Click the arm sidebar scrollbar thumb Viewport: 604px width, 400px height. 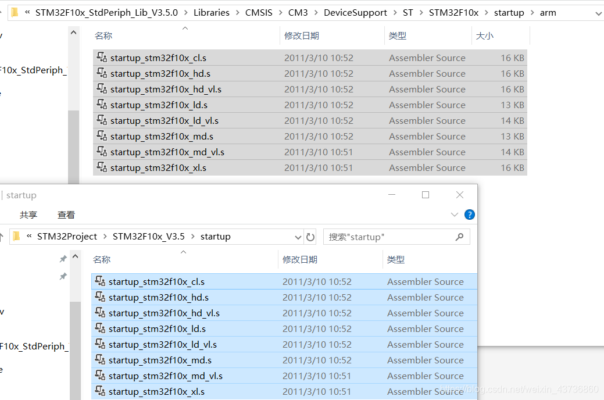click(74, 147)
